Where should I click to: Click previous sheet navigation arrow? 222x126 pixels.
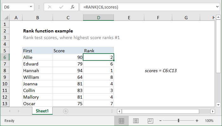[10, 111]
